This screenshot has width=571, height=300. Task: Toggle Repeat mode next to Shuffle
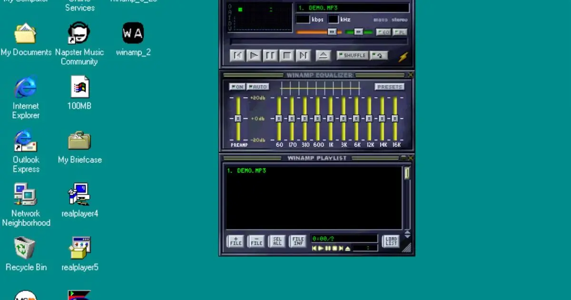(x=379, y=55)
